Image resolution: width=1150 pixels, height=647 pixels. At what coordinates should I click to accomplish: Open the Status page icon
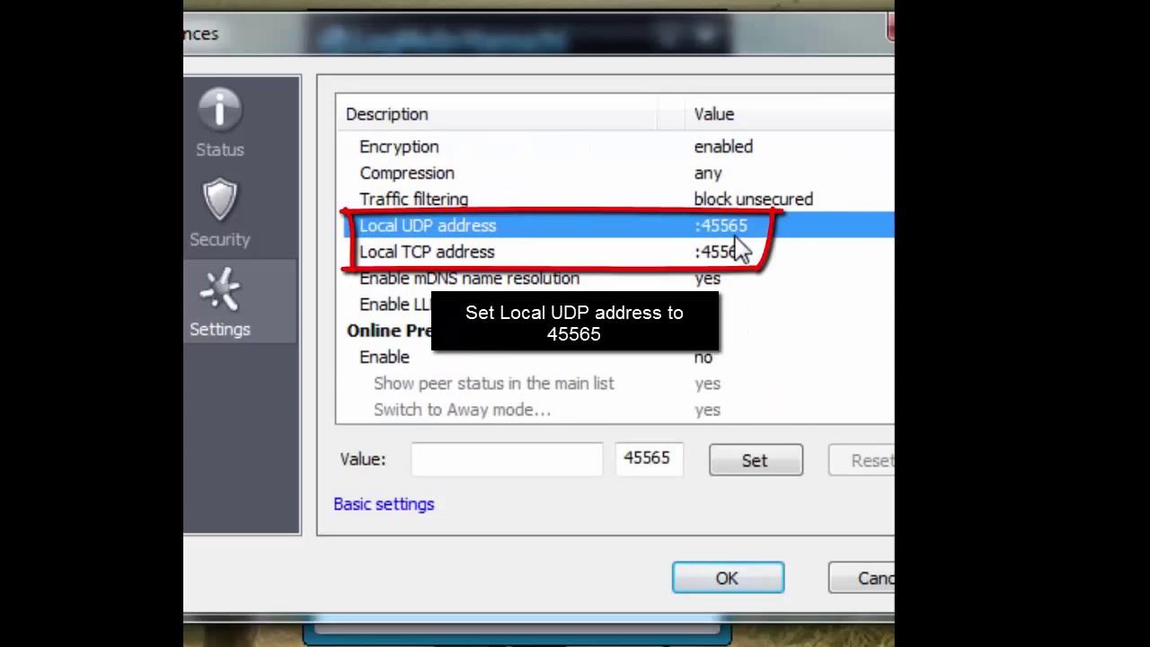pyautogui.click(x=220, y=111)
